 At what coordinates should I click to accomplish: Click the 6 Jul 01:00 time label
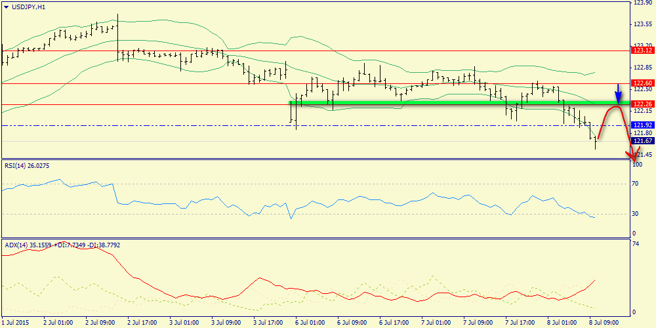coord(308,323)
